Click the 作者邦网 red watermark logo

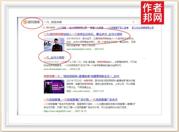[x=152, y=13]
